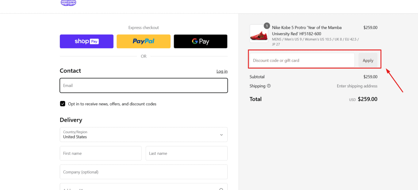Screen dimensions: 418x190
Task: Open the Log in link
Action: pos(222,71)
